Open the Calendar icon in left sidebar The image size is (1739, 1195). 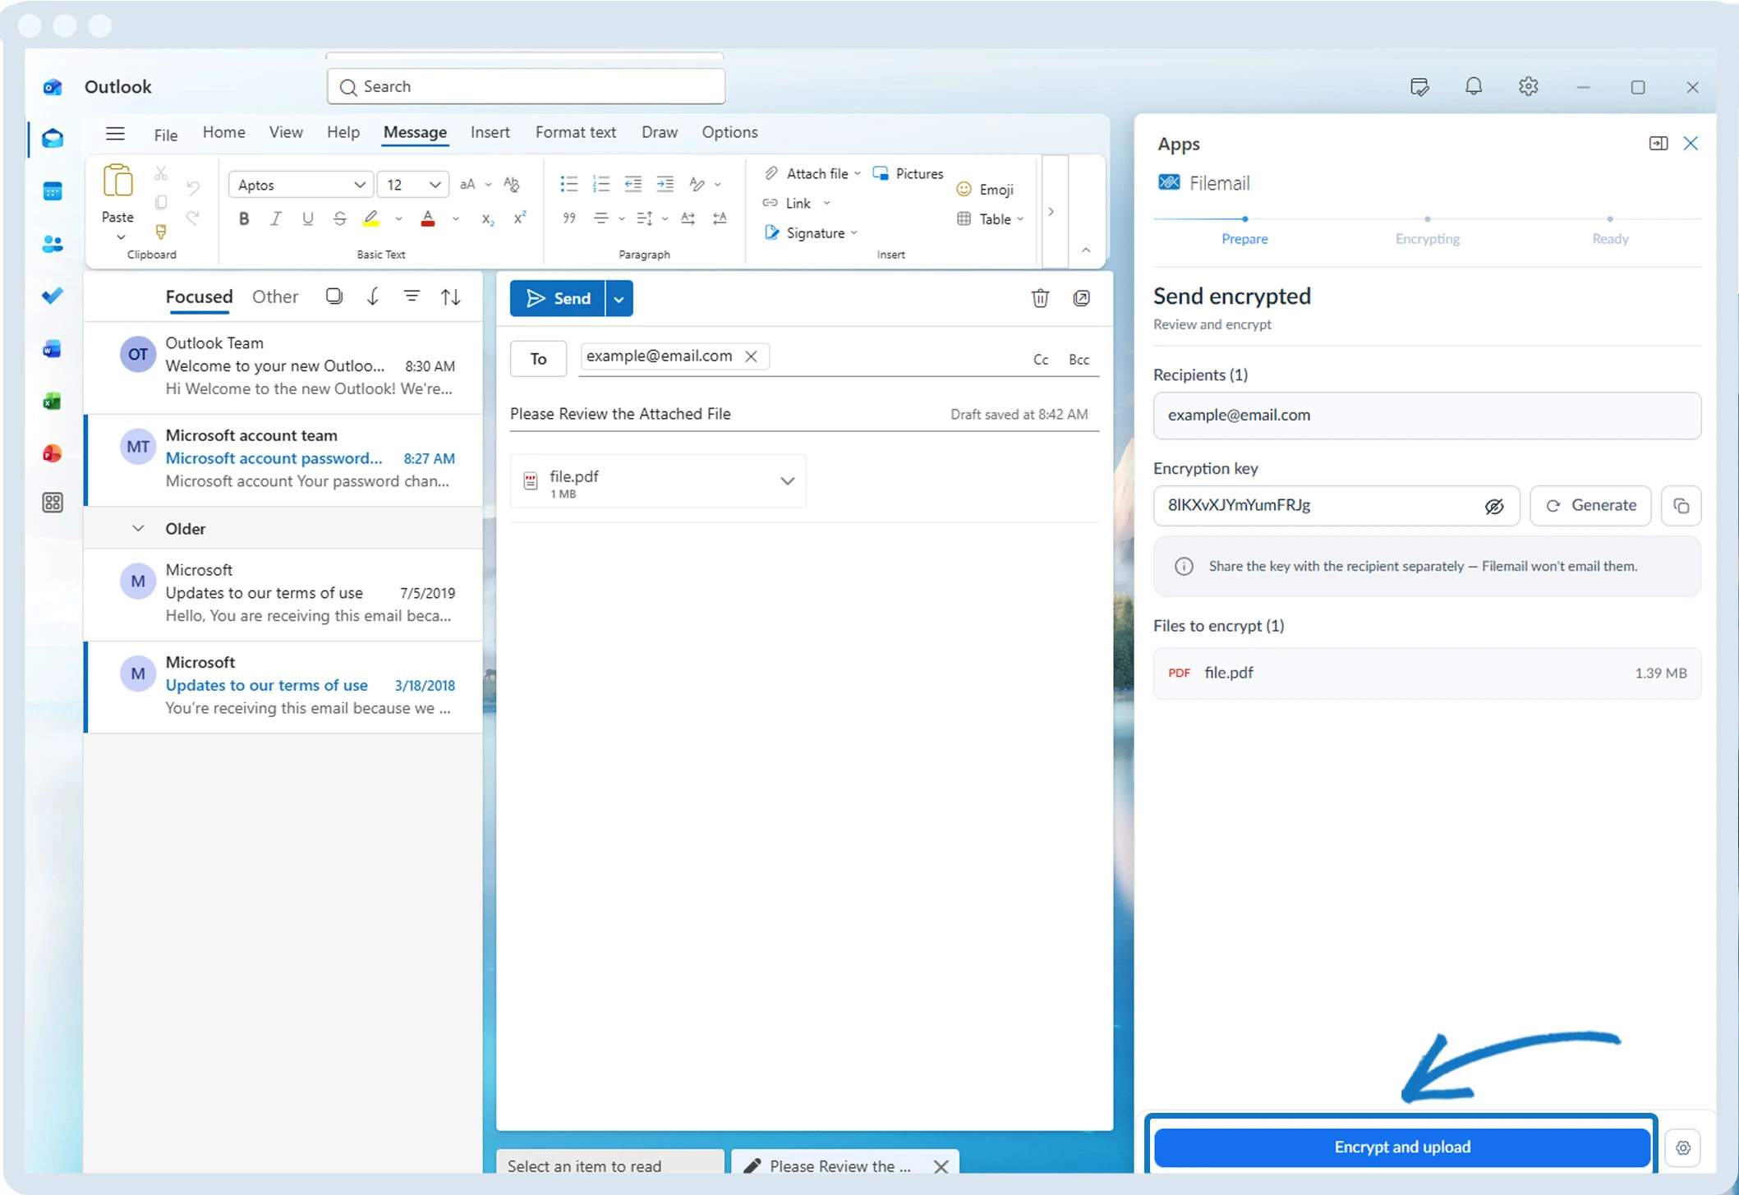[53, 191]
